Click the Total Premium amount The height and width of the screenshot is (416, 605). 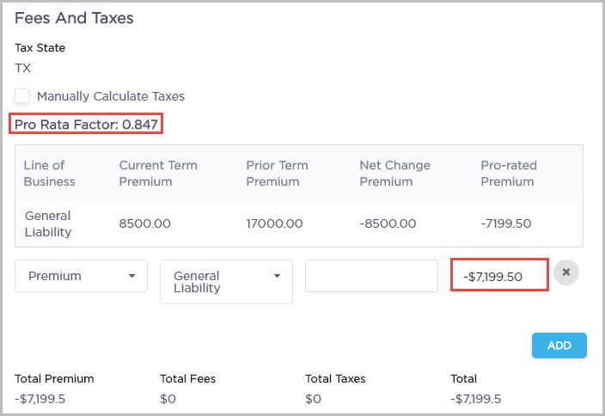(38, 399)
